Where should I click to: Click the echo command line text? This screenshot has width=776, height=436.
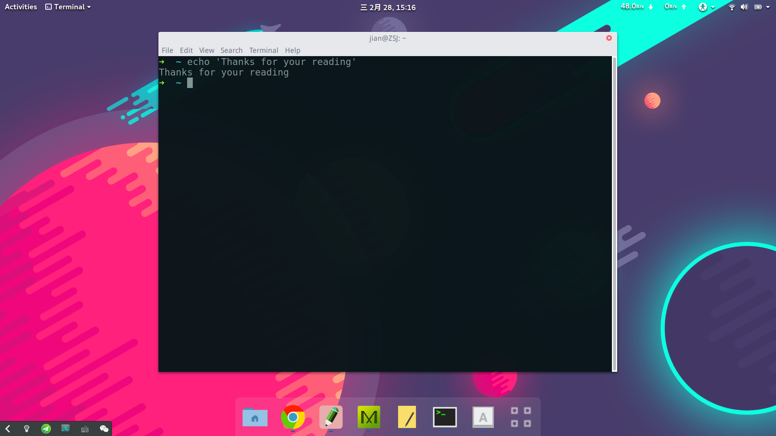point(271,62)
